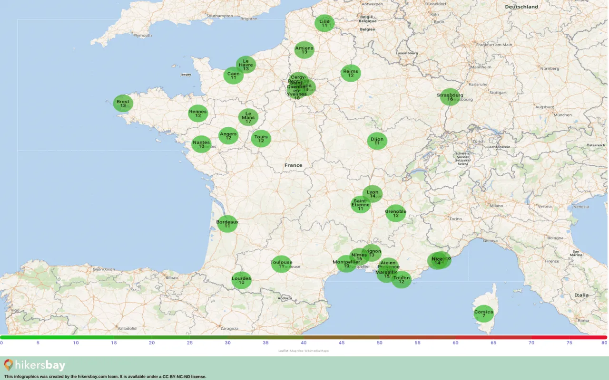Click the Toulon marker showing 12
The height and width of the screenshot is (380, 609).
click(x=402, y=279)
